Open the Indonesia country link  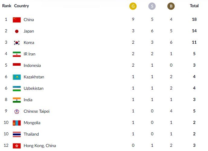tap(32, 66)
